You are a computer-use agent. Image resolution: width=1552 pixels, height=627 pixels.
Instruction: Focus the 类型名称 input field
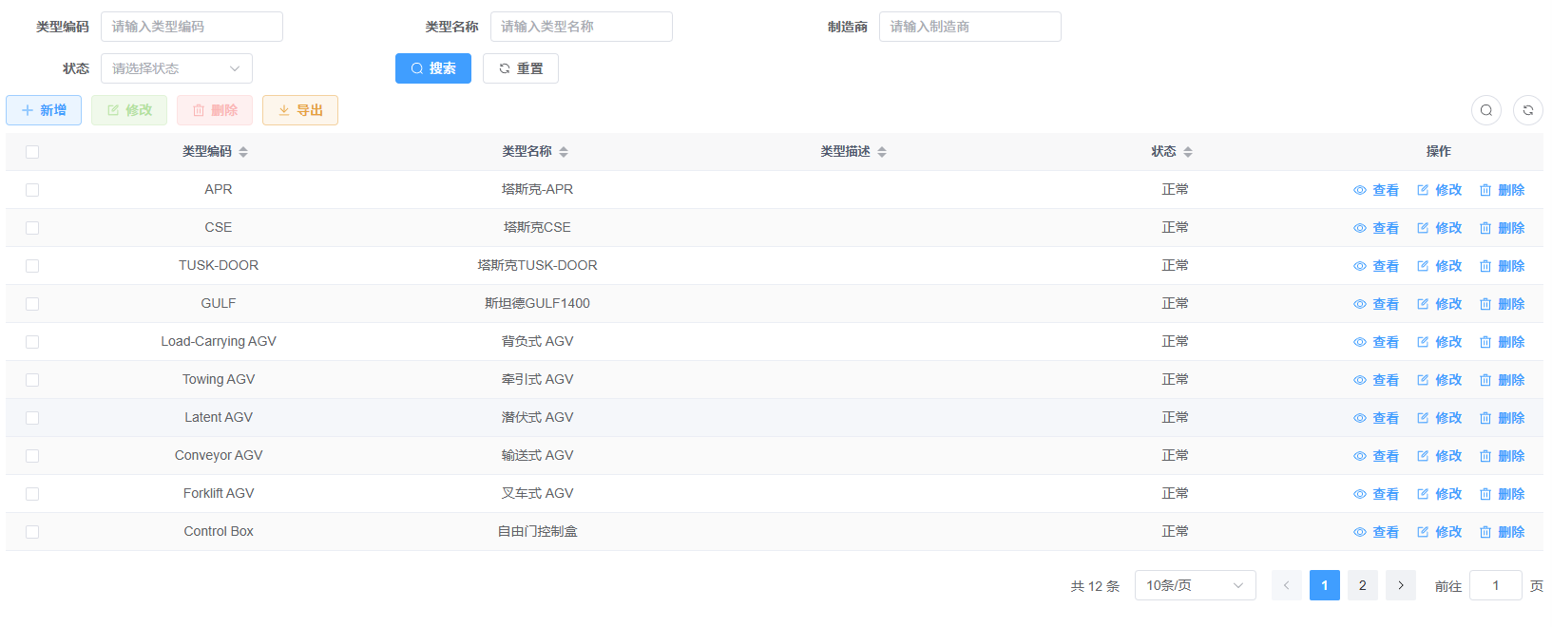click(581, 27)
